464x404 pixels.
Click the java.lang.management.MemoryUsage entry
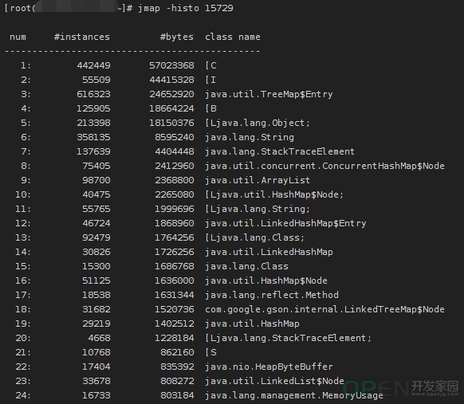pyautogui.click(x=294, y=395)
